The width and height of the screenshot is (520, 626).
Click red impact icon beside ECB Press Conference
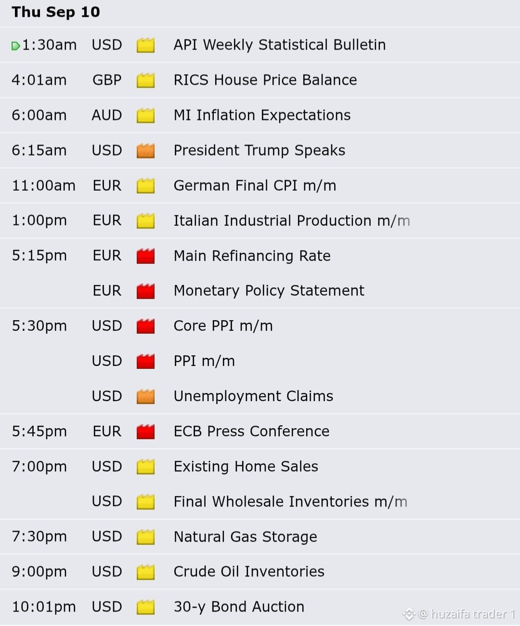tap(145, 432)
